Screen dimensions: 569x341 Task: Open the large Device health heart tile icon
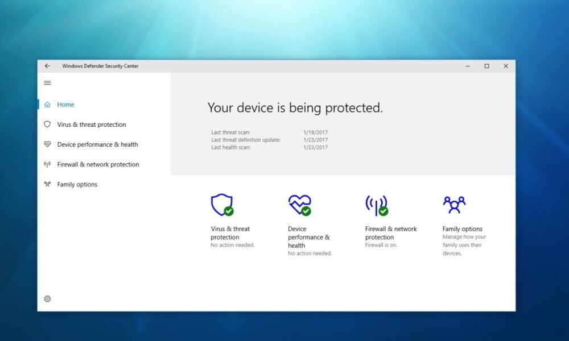point(300,205)
